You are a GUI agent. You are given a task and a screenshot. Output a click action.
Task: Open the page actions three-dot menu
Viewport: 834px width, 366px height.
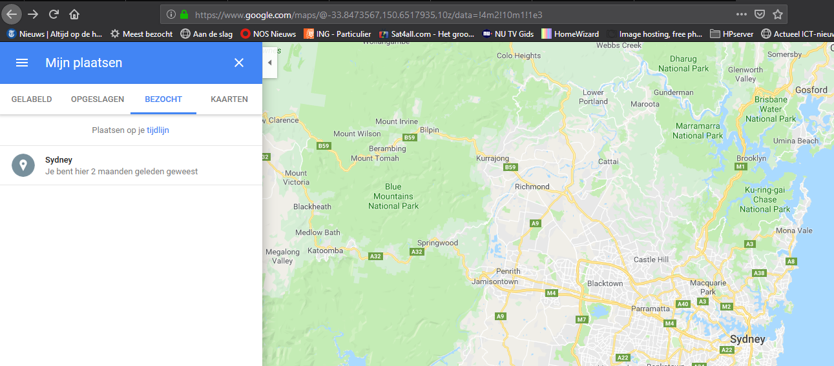742,14
